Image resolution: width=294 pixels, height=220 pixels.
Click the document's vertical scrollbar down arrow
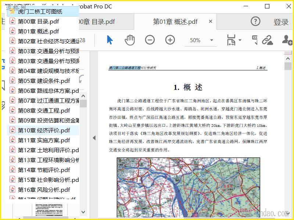tap(288, 213)
